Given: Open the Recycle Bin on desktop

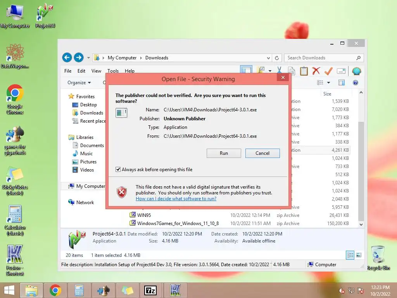Looking at the screenshot, I should tap(378, 258).
